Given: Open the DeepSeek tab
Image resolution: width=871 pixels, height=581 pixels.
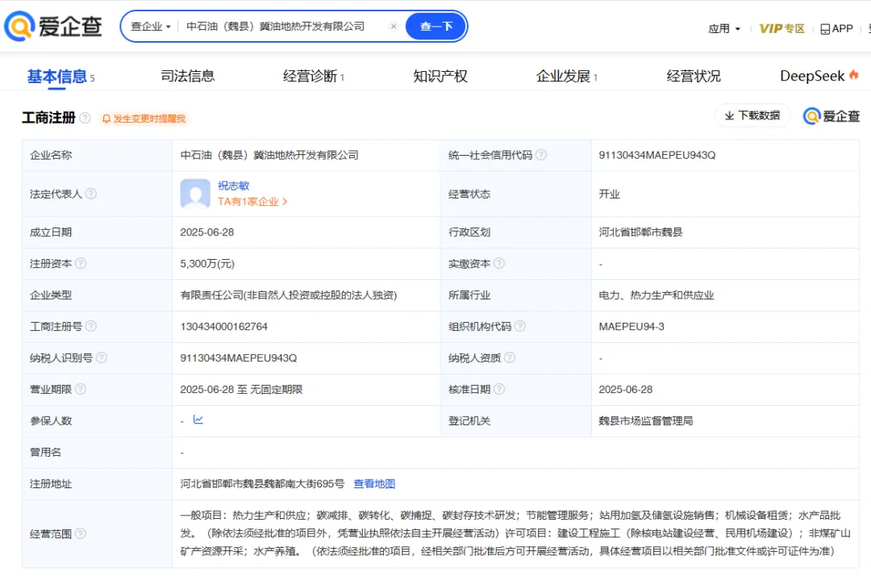Looking at the screenshot, I should pos(819,76).
